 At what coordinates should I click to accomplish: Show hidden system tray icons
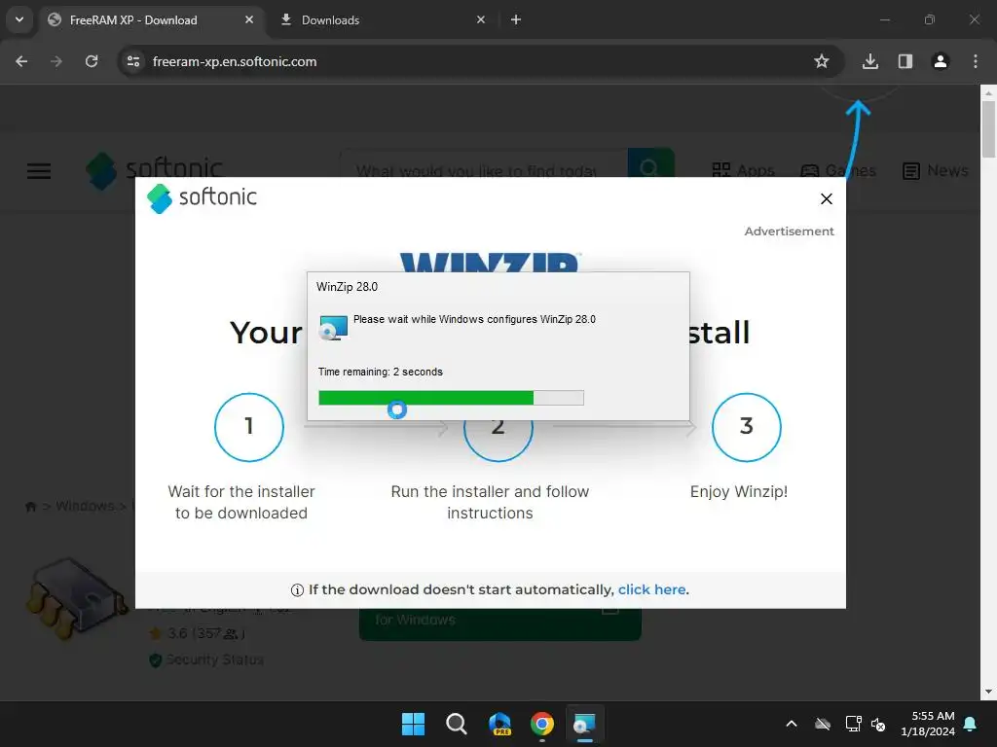[792, 724]
